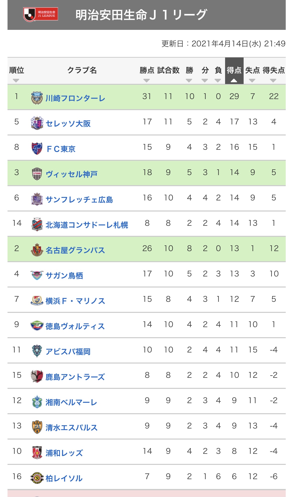Screen dimensions: 293x497
Task: Click Kashima Antlers club crest
Action: (x=37, y=376)
